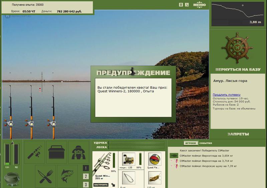Select rod slot 1
This screenshot has width=267, height=188.
pos(86,168)
